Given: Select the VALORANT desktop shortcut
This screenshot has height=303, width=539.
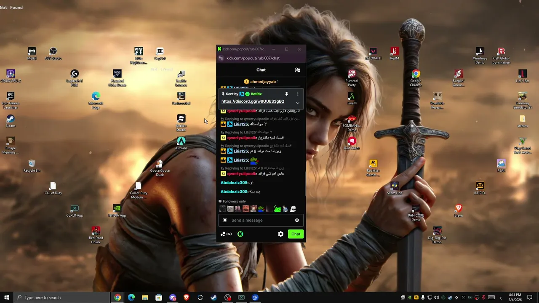Looking at the screenshot, I should 373,53.
